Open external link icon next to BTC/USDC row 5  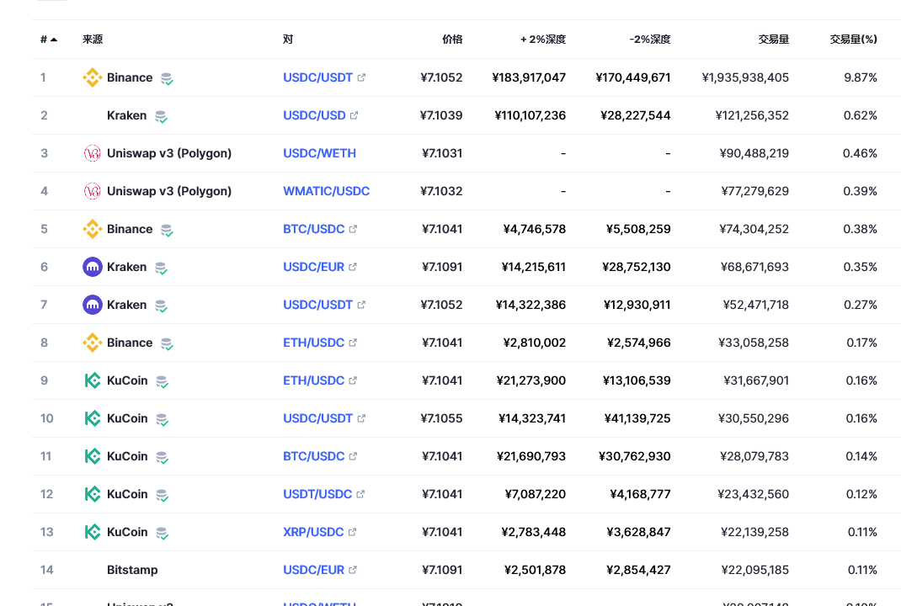point(353,229)
